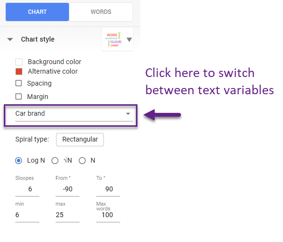
Task: Open the red Alternative color swatch
Action: coord(19,71)
